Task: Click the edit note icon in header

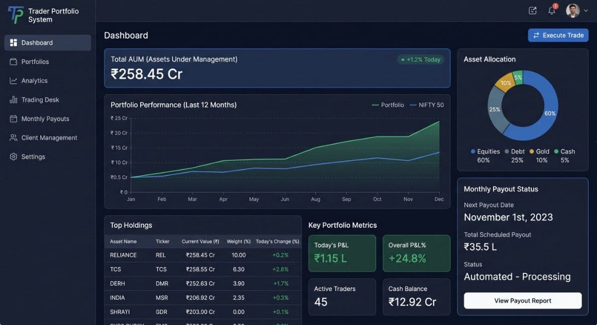Action: point(533,10)
